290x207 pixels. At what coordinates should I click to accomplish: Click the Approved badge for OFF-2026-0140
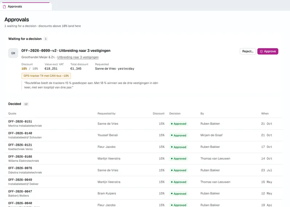pyautogui.click(x=178, y=136)
